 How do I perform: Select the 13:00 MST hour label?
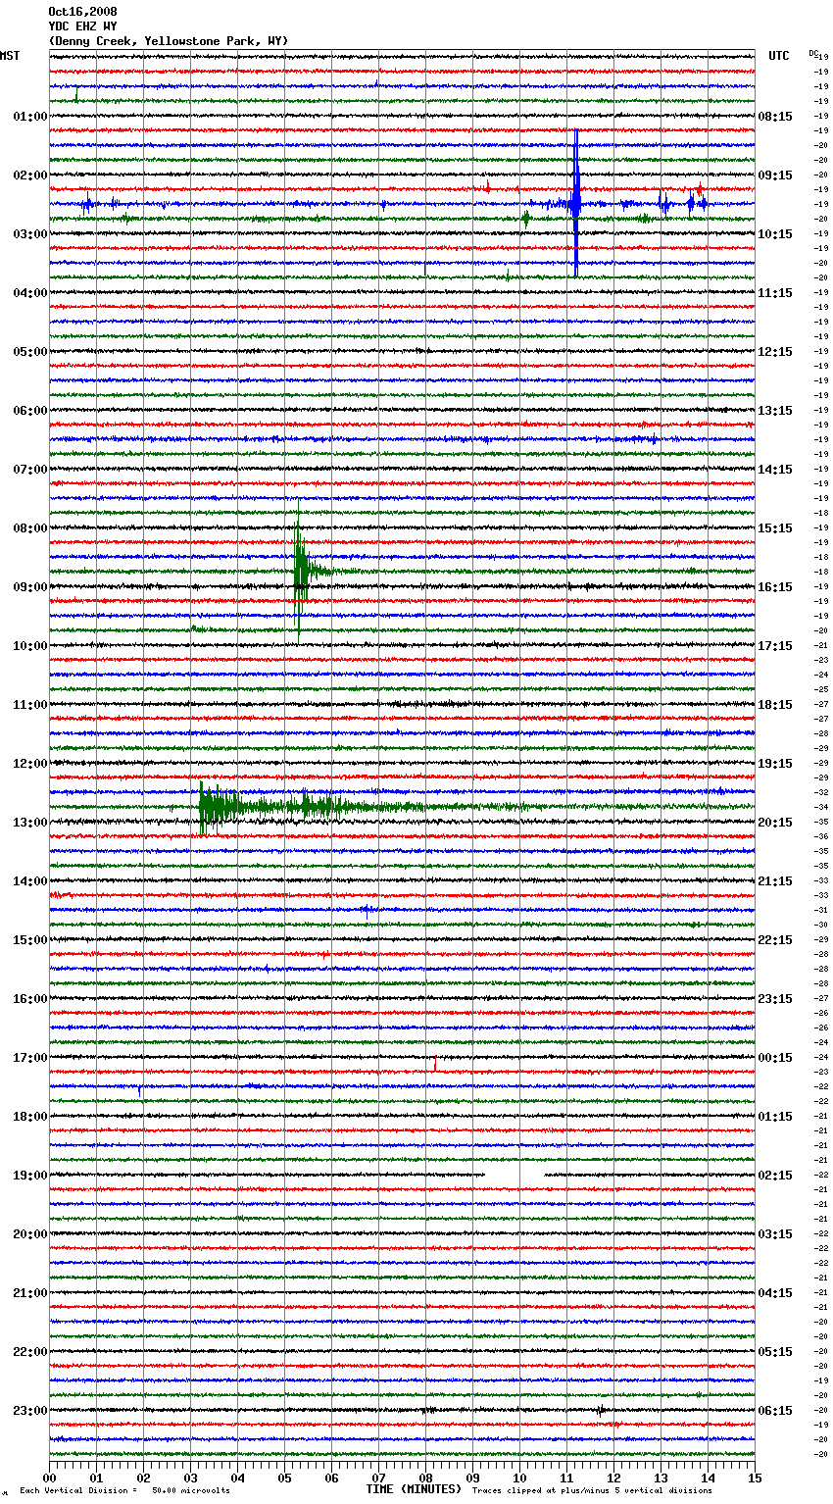click(30, 823)
